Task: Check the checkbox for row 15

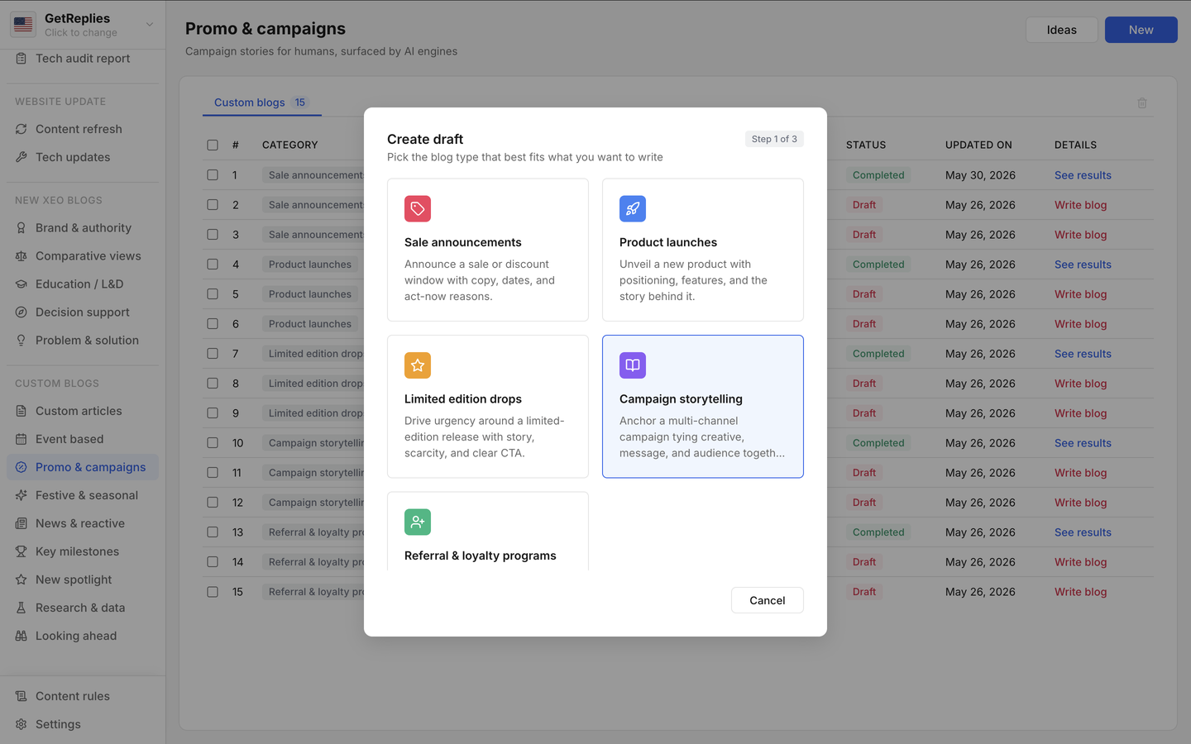Action: pyautogui.click(x=213, y=592)
